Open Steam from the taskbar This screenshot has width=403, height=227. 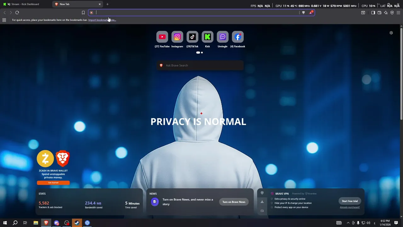77,223
